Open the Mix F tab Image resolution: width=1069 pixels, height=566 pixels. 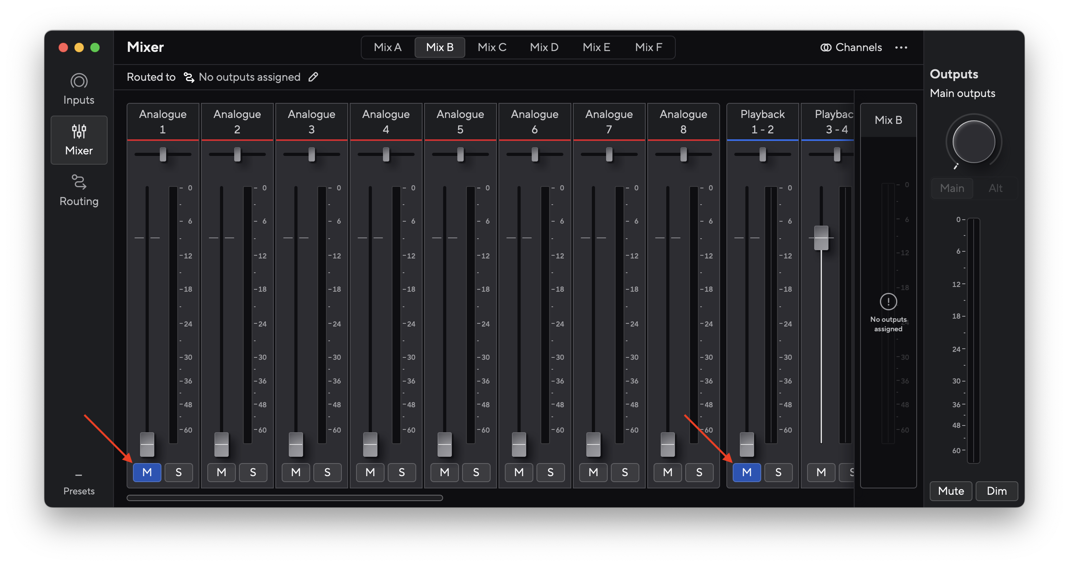click(648, 47)
